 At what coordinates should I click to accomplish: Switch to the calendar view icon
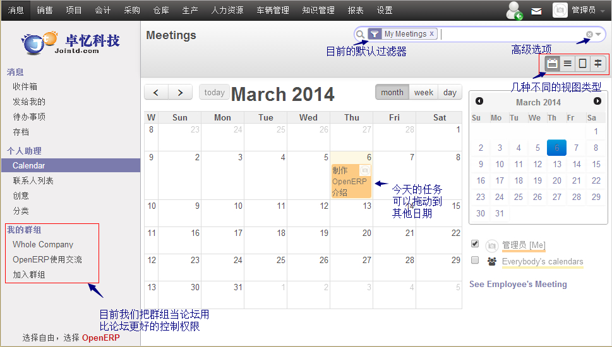[552, 63]
